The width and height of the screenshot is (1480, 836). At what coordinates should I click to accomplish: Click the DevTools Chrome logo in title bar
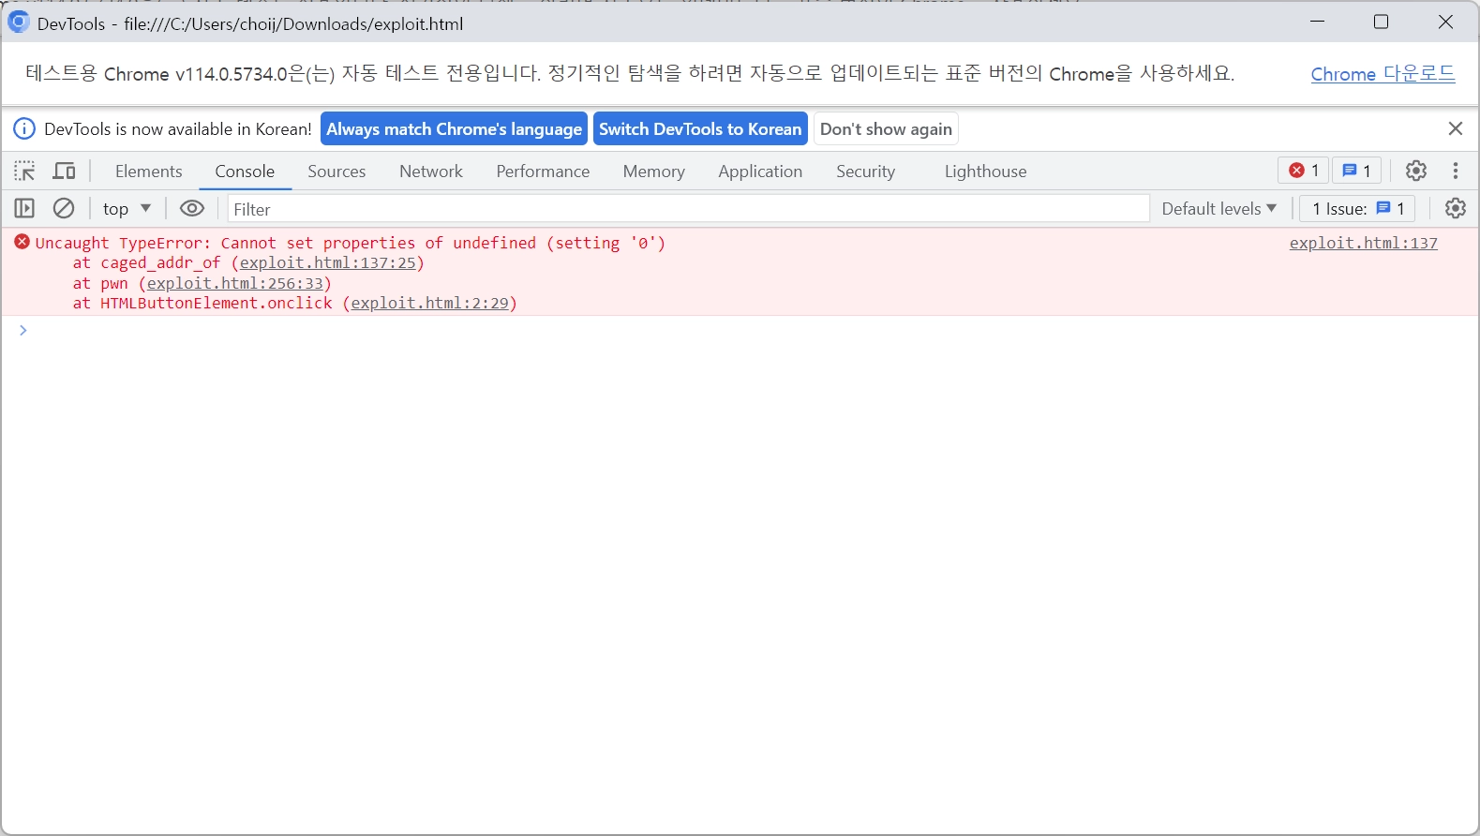click(19, 22)
